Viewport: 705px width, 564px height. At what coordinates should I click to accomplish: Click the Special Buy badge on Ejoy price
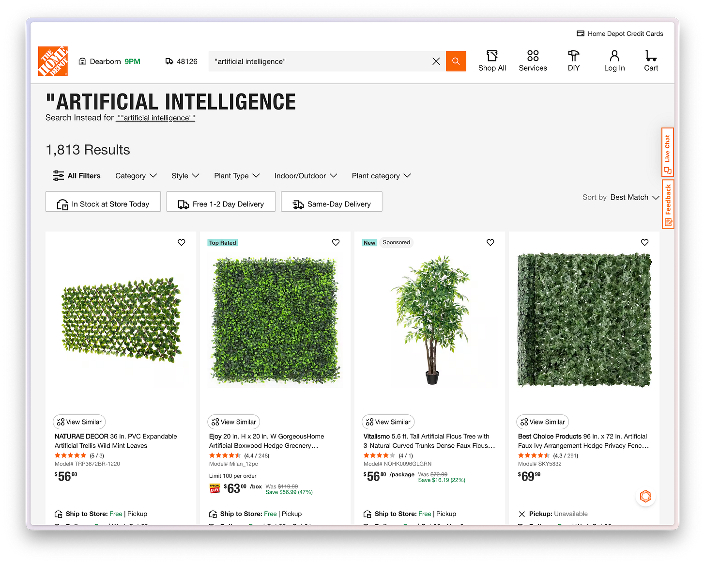coord(215,488)
